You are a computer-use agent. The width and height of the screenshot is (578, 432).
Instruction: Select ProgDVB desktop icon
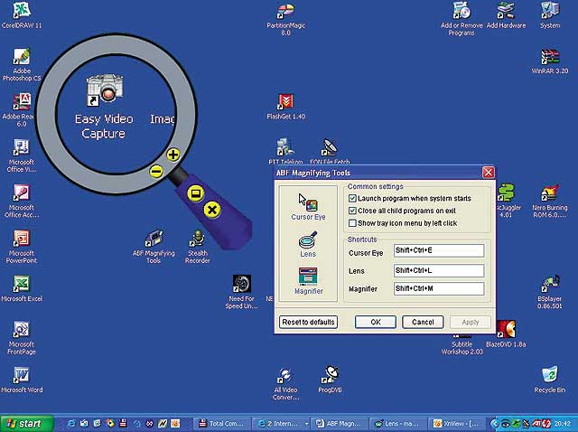[x=330, y=380]
